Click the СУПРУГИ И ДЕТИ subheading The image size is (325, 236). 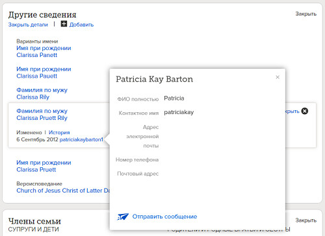pos(34,230)
